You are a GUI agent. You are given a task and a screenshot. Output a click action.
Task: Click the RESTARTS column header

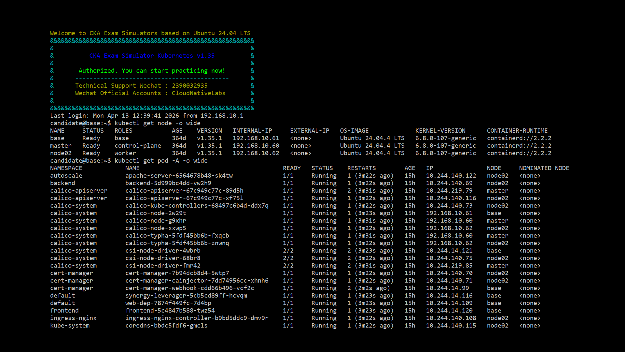pos(361,168)
